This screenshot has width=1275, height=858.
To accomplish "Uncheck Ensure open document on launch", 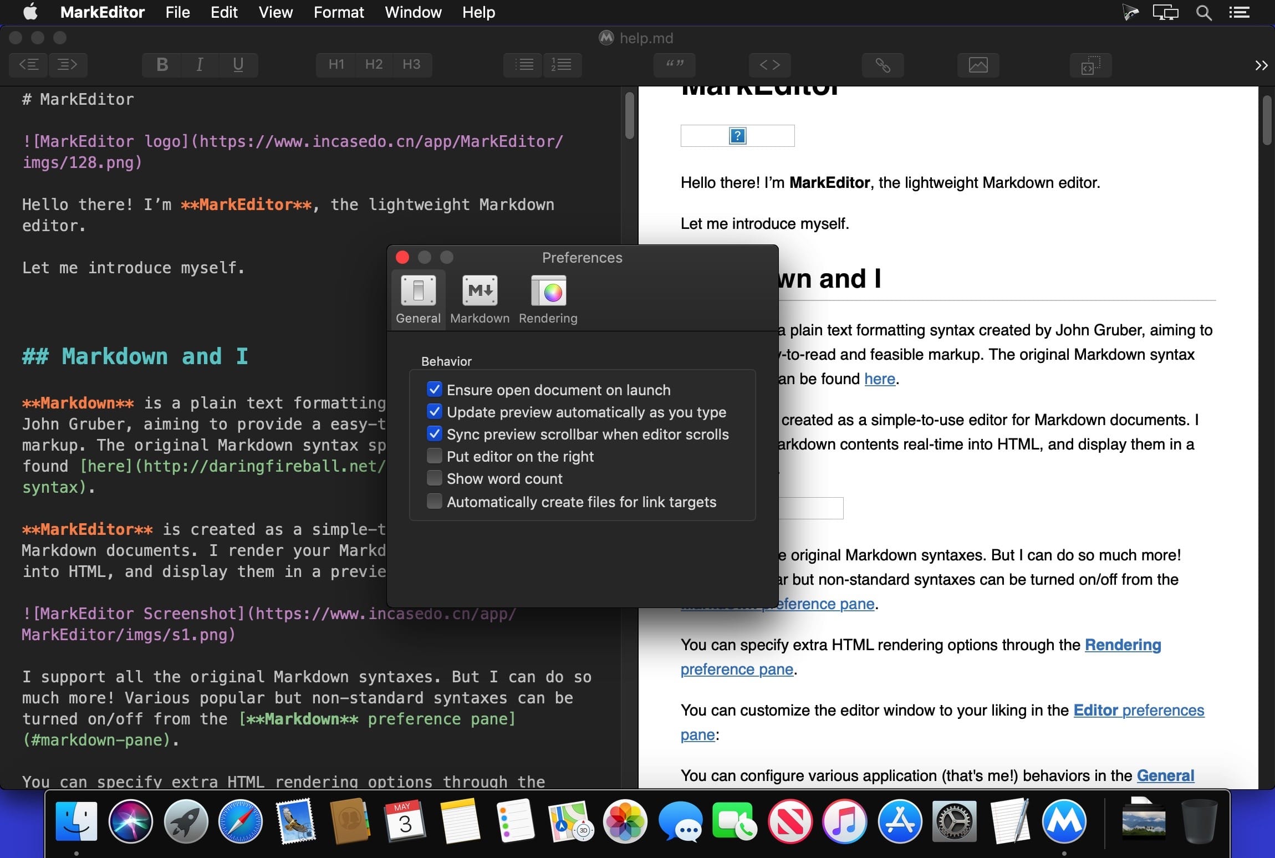I will click(x=435, y=389).
